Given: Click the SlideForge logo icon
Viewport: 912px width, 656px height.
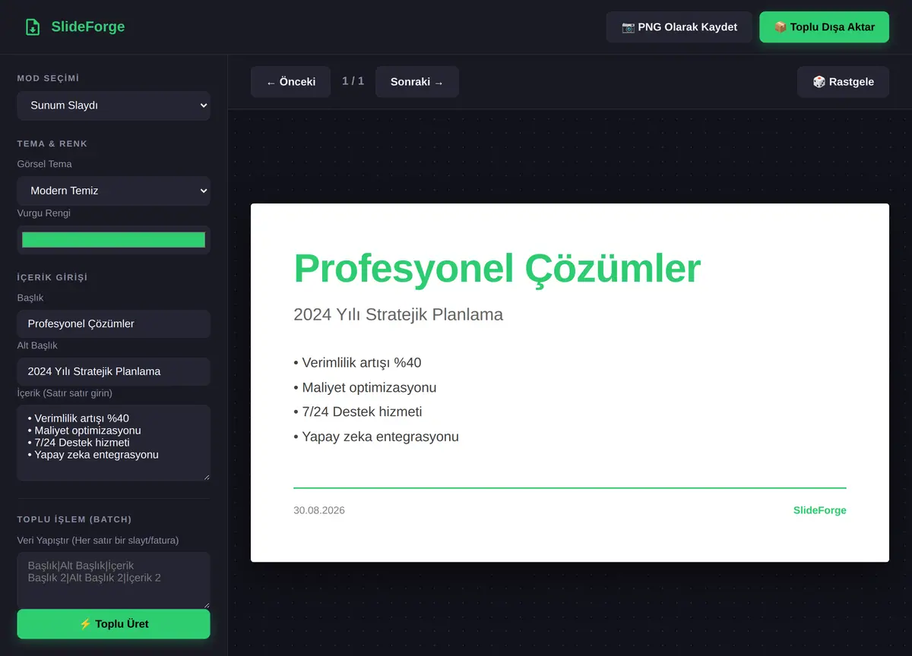Looking at the screenshot, I should (x=33, y=27).
